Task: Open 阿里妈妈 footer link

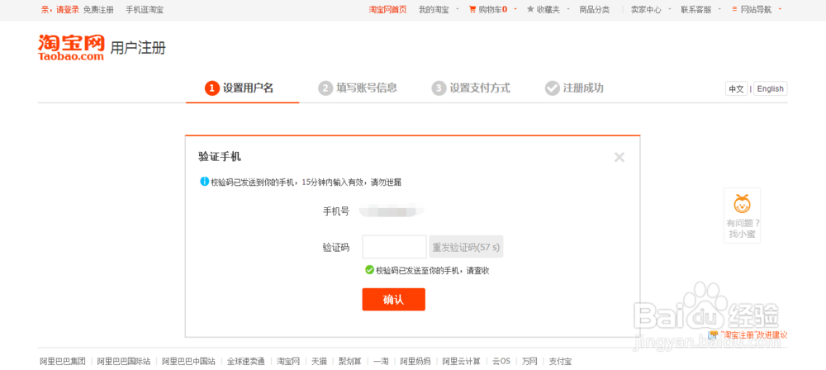Action: [x=415, y=362]
